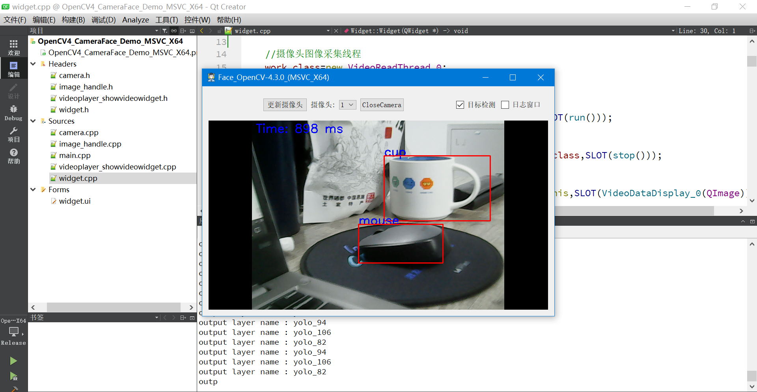Open the Welcome (欢迎) mode
Viewport: 757px width, 392px height.
[13, 47]
